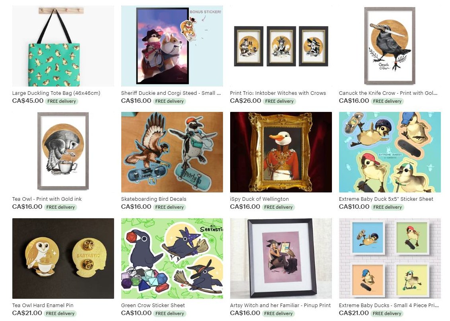View the Inktober Witches print trio image
This screenshot has height=321, width=450.
point(281,46)
